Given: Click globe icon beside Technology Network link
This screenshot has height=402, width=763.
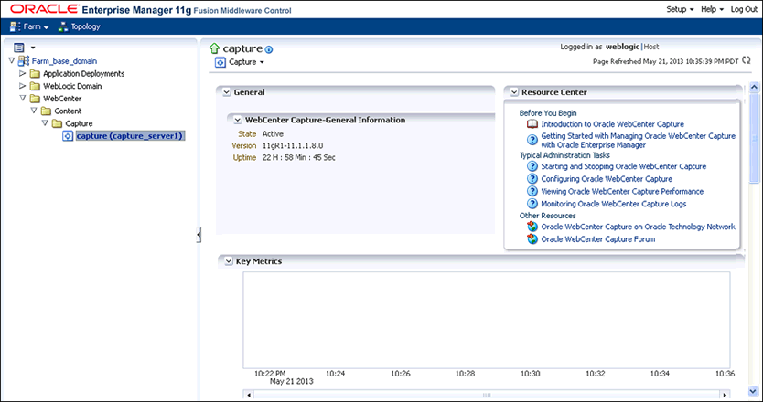Looking at the screenshot, I should tap(532, 227).
